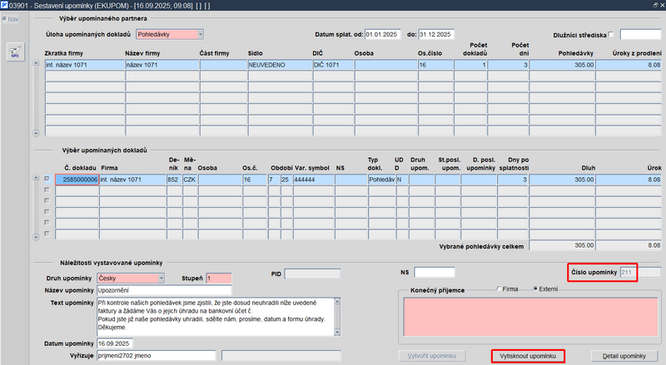Viewport: 666px width, 365px height.
Task: Check the third document row checkbox
Action: coord(47,200)
